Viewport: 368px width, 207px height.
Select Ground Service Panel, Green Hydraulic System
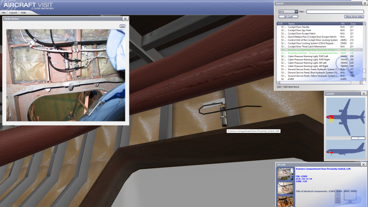pos(319,69)
